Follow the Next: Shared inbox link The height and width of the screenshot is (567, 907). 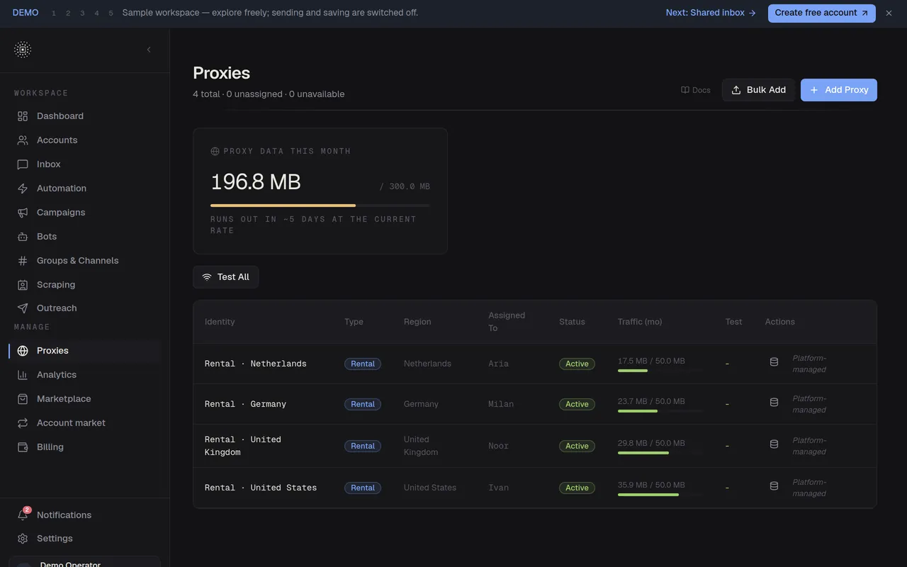711,13
